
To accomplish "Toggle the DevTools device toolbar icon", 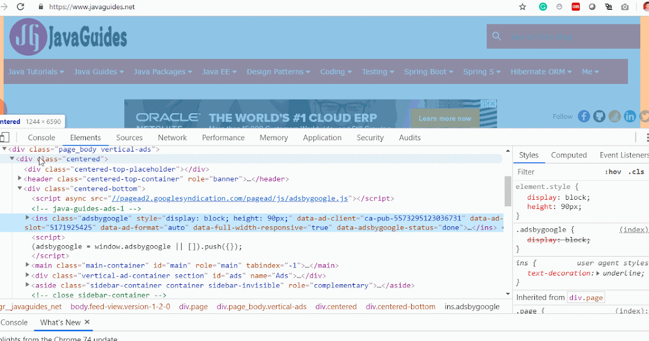I will 4,137.
